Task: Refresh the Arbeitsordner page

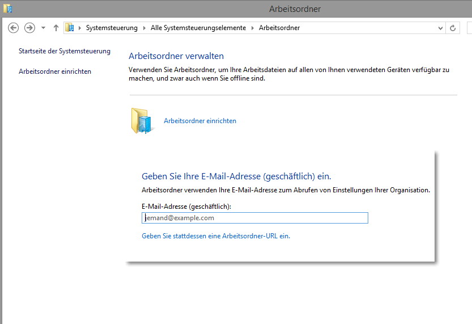Action: [453, 28]
